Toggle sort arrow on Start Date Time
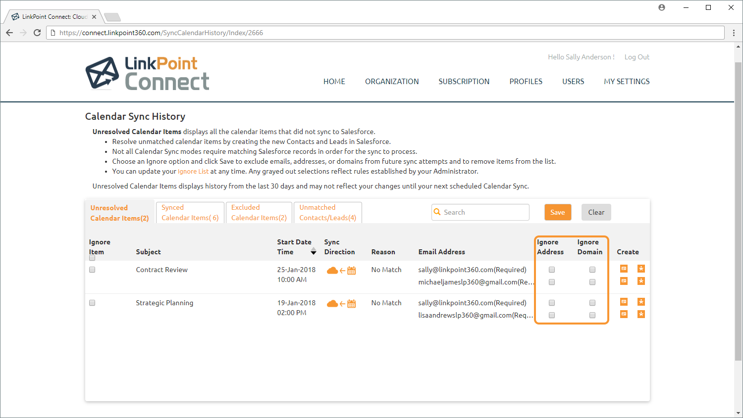Image resolution: width=743 pixels, height=418 pixels. point(314,252)
